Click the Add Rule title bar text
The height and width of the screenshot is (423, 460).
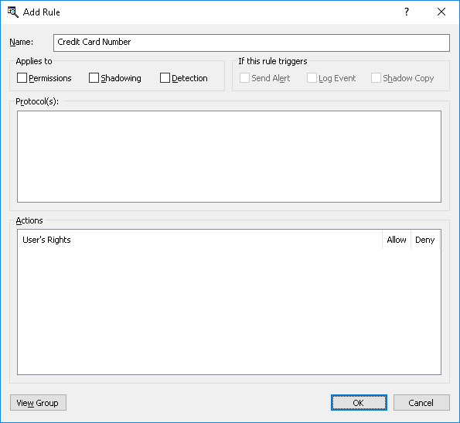[x=42, y=12]
